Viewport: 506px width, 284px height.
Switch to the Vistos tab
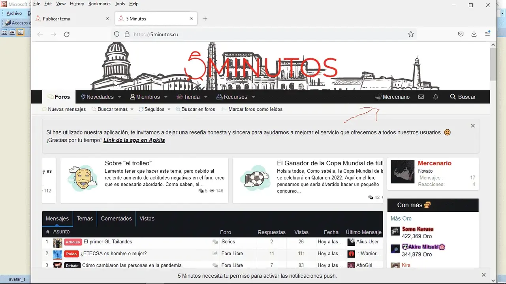pyautogui.click(x=147, y=219)
